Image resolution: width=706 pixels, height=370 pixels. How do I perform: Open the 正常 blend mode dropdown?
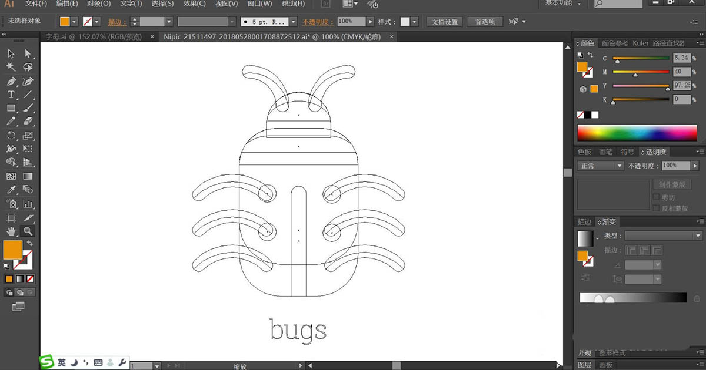coord(600,166)
